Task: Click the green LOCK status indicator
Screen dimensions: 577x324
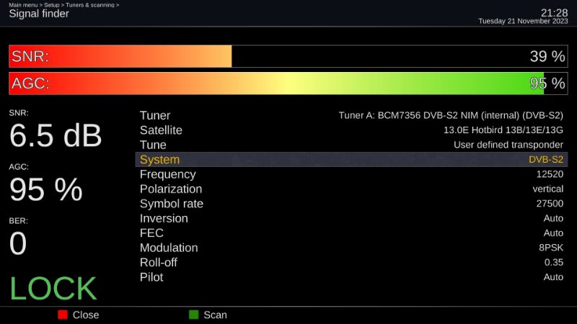Action: click(53, 289)
